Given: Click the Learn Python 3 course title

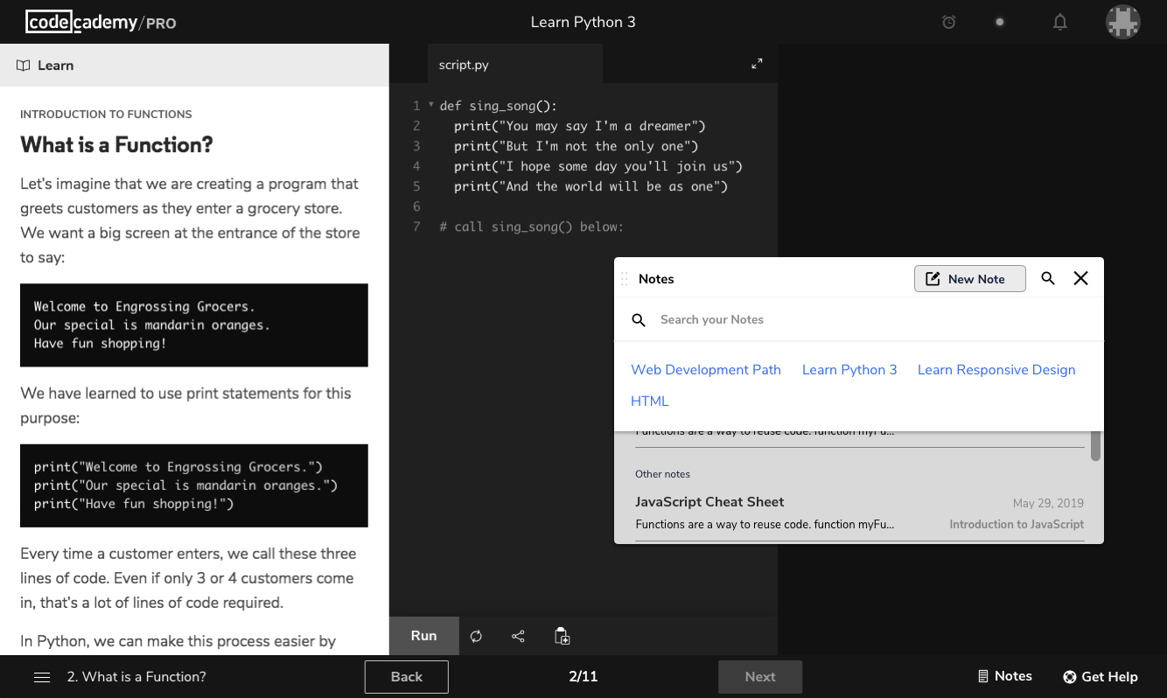Looking at the screenshot, I should point(583,22).
